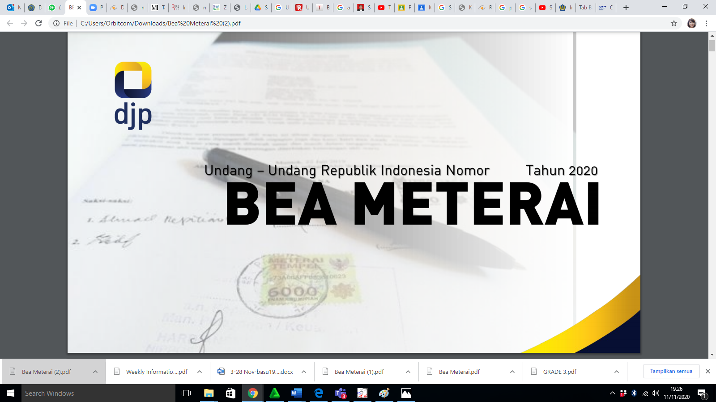Click the PDF vertical scrollbar thumb
This screenshot has width=716, height=402.
tap(712, 46)
